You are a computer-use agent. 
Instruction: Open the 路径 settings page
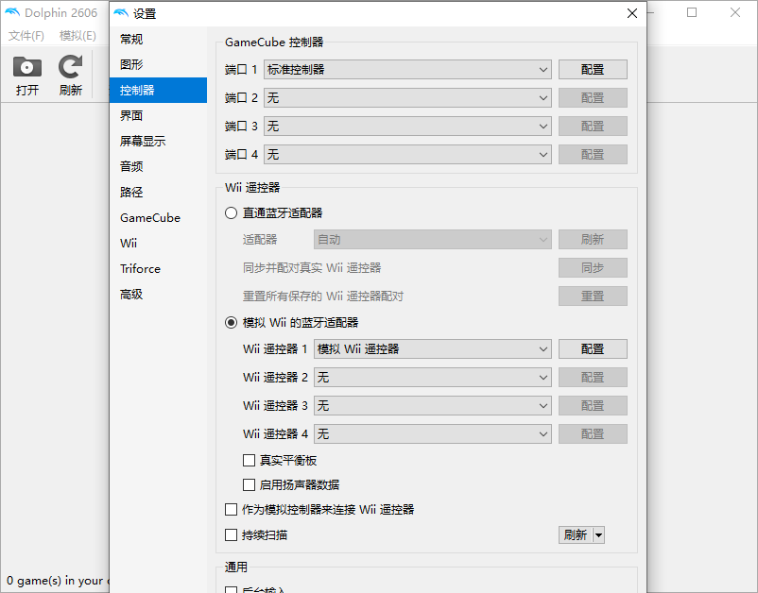[x=158, y=193]
